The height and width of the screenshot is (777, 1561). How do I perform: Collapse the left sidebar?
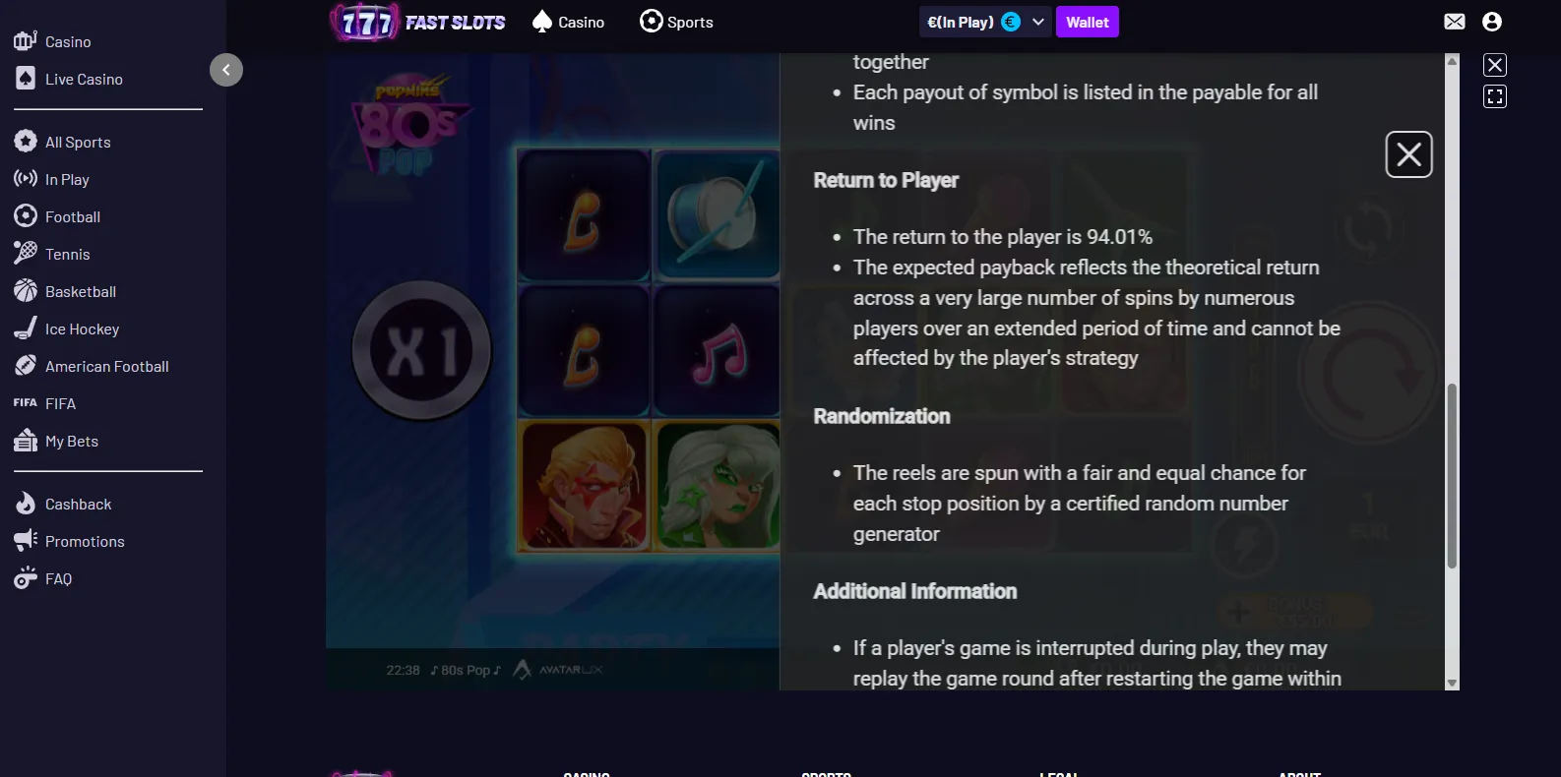click(x=226, y=70)
